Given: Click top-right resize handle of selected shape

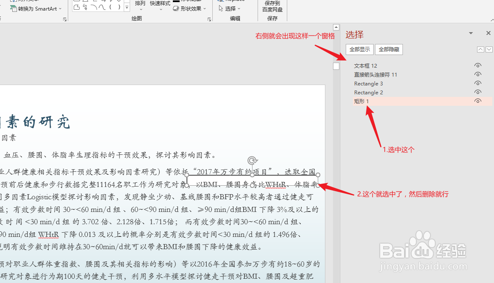Looking at the screenshot, I should coord(318,175).
